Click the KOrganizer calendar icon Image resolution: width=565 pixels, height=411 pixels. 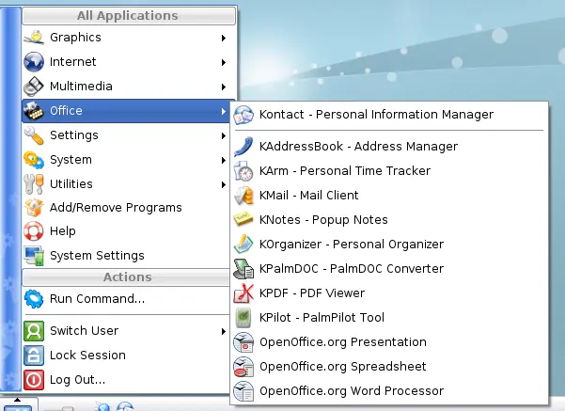[x=243, y=245]
